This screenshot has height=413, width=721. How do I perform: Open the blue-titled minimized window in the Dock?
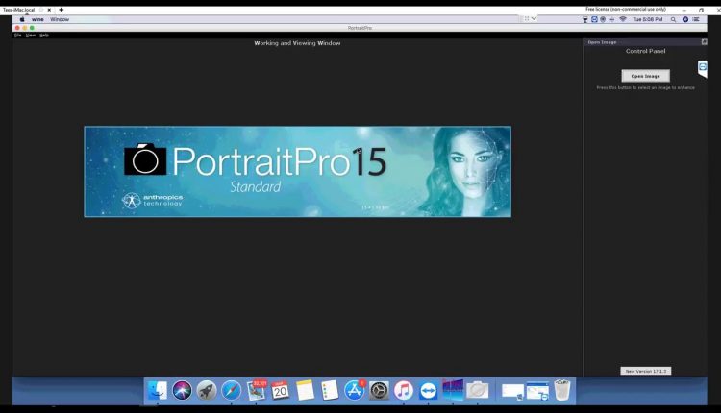click(x=537, y=392)
